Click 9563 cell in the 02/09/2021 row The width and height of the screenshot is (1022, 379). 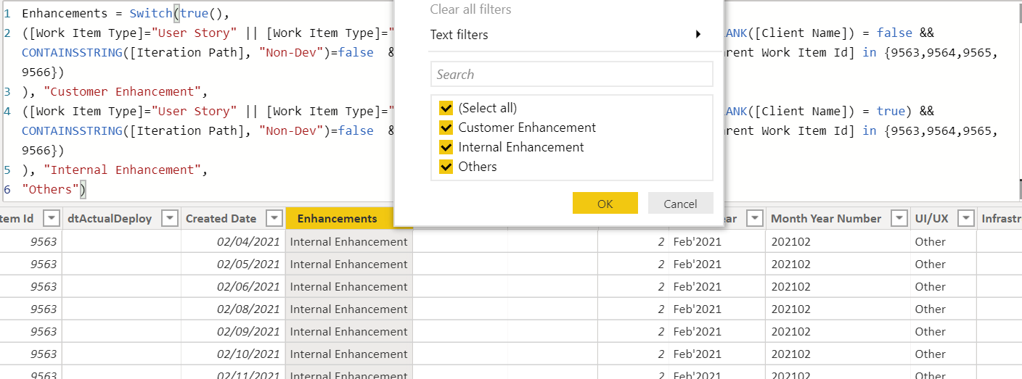click(30, 332)
